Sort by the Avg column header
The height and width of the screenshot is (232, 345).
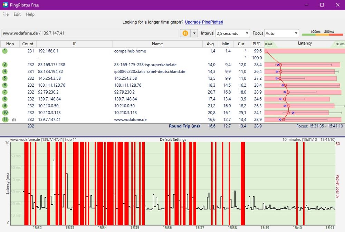tap(210, 44)
